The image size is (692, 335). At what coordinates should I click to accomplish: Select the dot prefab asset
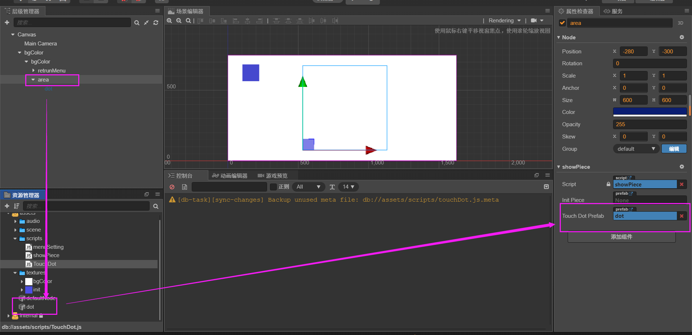(x=30, y=307)
